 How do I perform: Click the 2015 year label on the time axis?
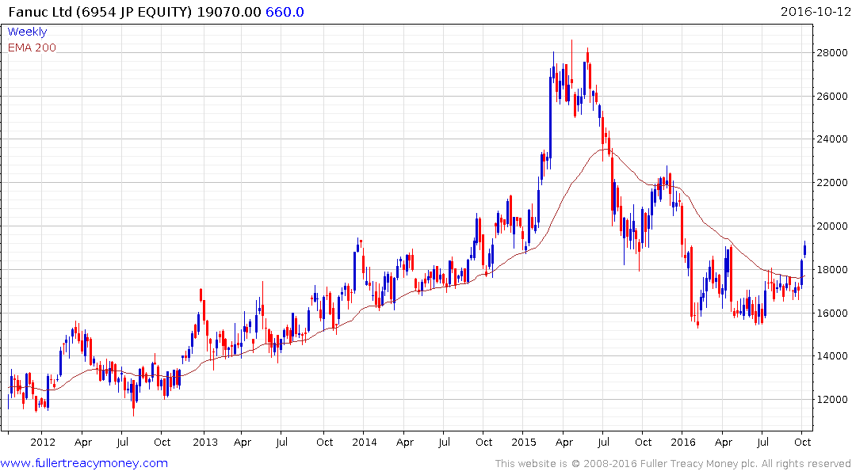(x=524, y=442)
